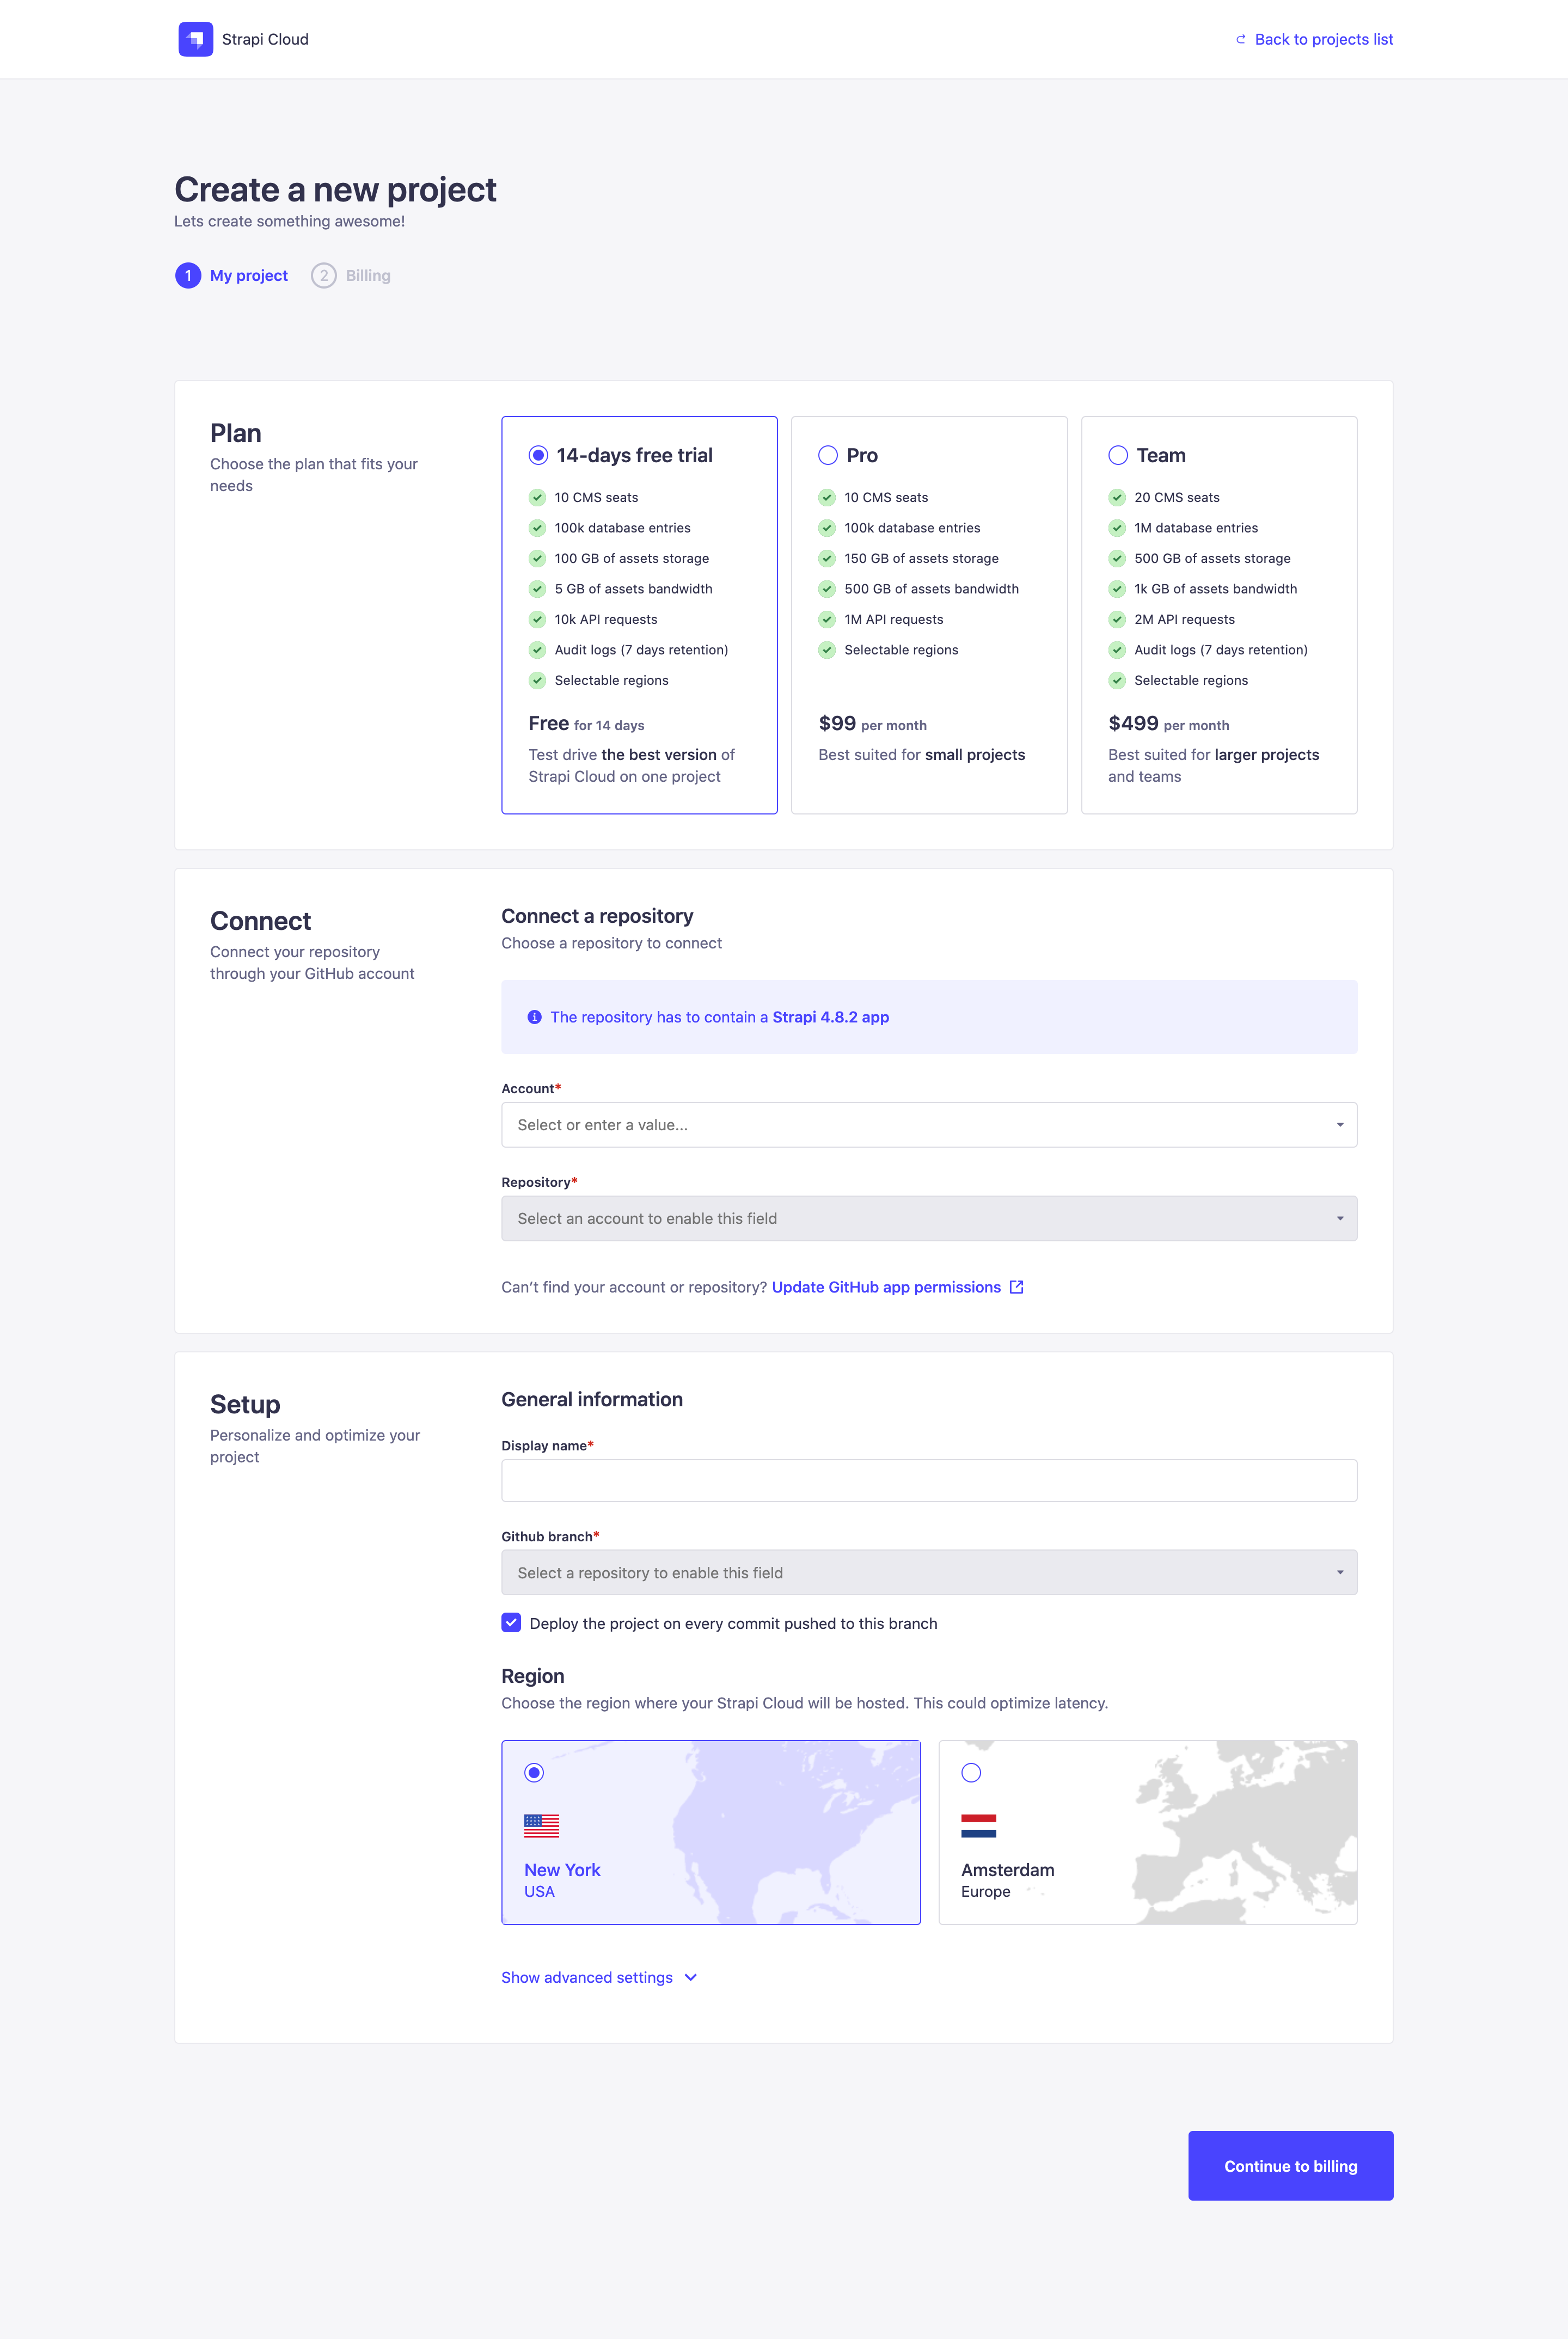Click the Strapi 4.8.2 app text
Viewport: 1568px width, 2340px height.
point(830,1017)
